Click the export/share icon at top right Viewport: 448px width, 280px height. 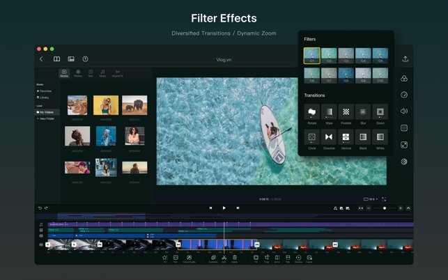point(405,59)
